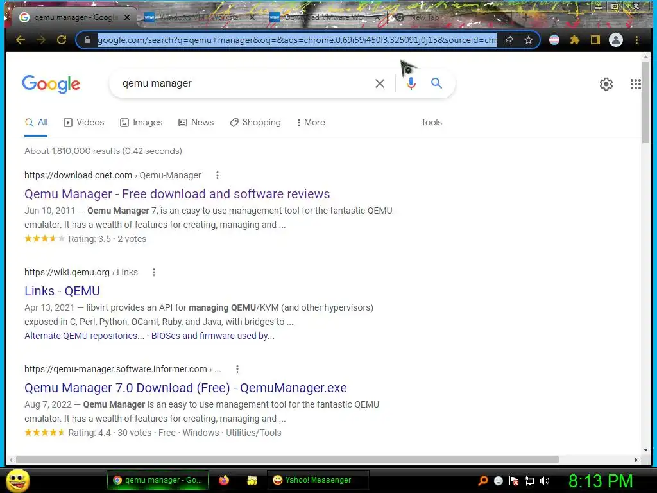
Task: Toggle the Chrome side panel
Action: (x=595, y=40)
